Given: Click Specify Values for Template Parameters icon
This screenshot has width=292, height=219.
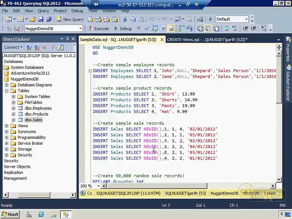Looking at the screenshot, I should [x=264, y=29].
